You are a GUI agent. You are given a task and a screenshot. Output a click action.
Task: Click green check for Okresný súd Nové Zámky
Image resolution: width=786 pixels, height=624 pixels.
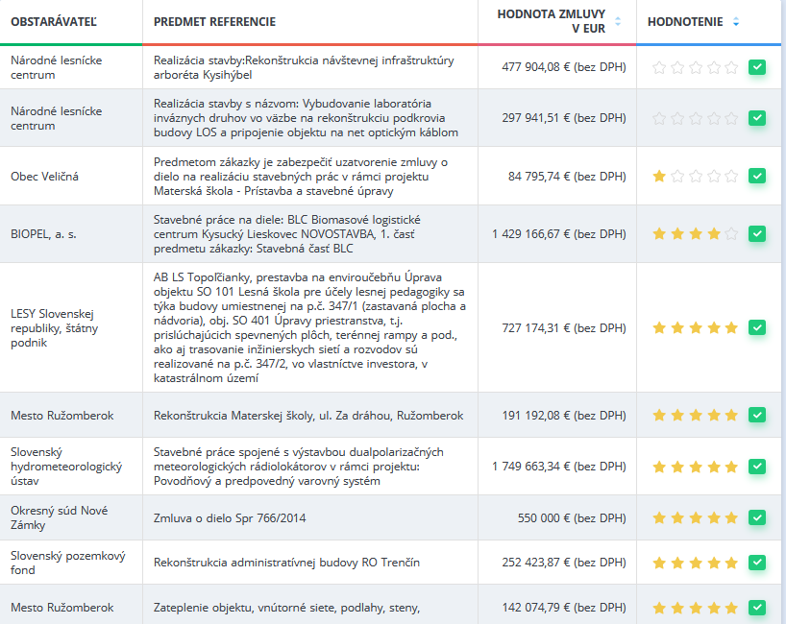[x=757, y=517]
